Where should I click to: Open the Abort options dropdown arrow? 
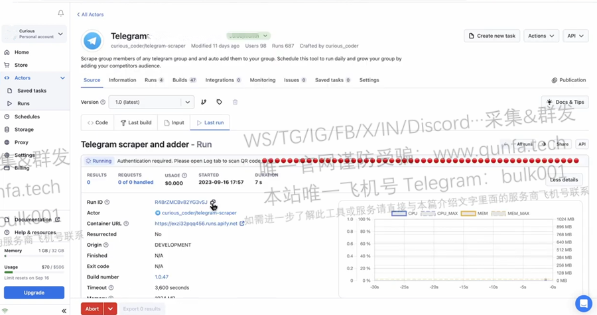[x=110, y=309]
